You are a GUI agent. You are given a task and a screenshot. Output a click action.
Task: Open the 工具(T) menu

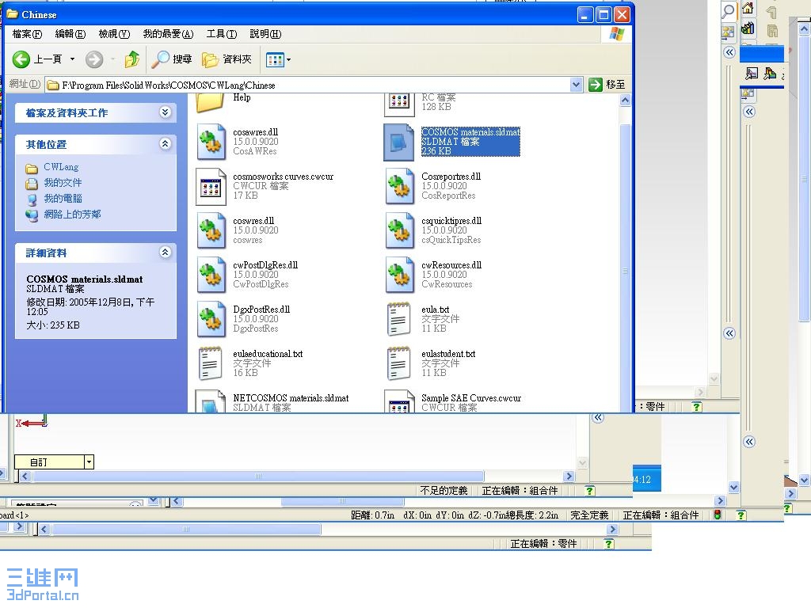(x=222, y=34)
